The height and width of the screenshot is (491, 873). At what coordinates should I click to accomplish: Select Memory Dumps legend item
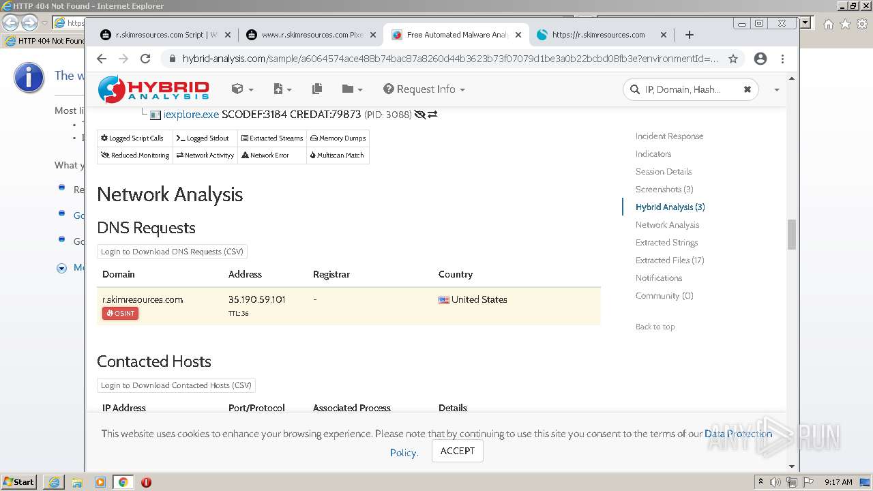coord(338,138)
